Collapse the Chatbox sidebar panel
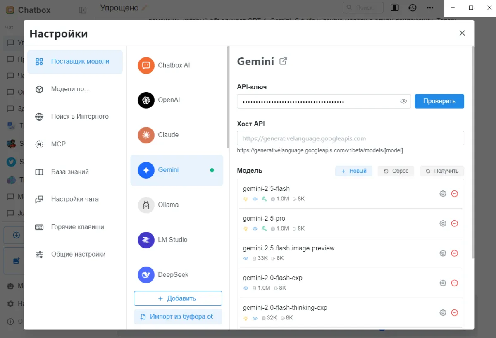 83,10
